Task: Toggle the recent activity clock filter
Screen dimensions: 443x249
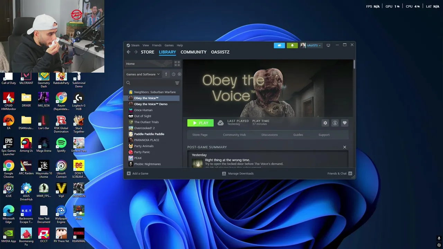Action: click(173, 74)
